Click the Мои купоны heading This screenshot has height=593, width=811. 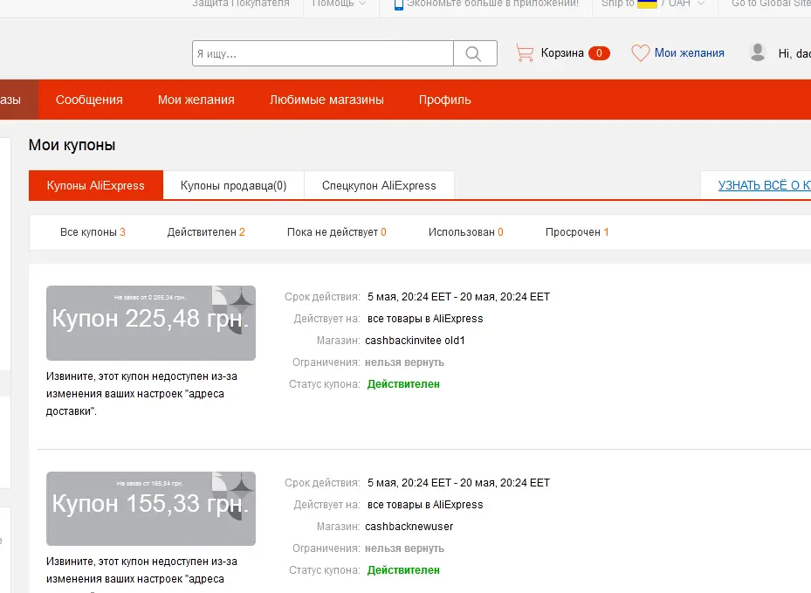click(x=72, y=145)
